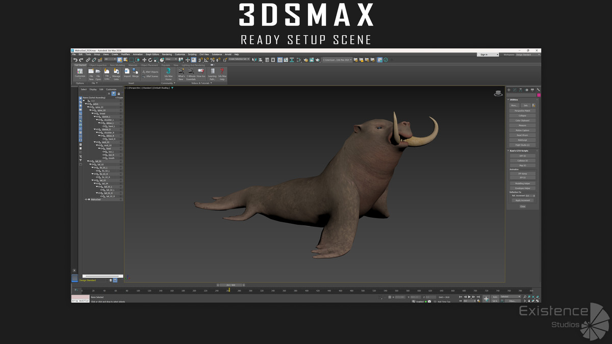Click the teapot icon in the viewport corner
Screen dimensions: 612x344
point(498,93)
